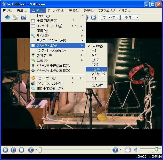Image resolution: width=163 pixels, height=160 pixels.
Task: Click camera icon beside スクリーンショット
Action: tap(33, 83)
